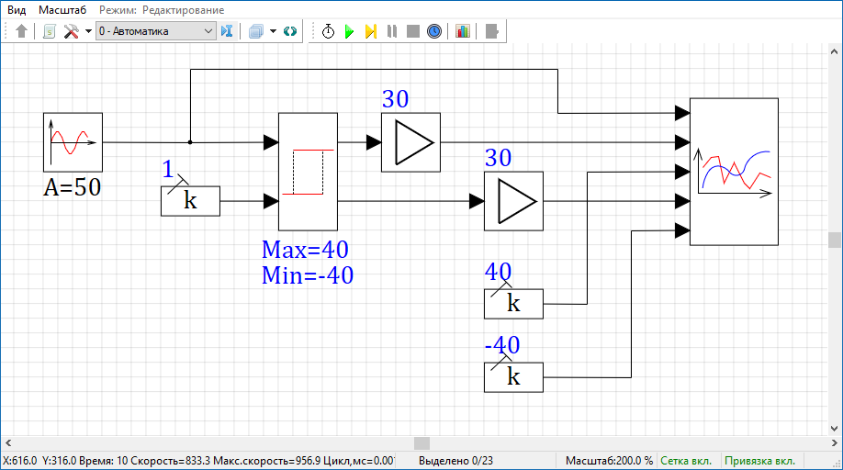Click the green refresh arrows icon

point(291,31)
